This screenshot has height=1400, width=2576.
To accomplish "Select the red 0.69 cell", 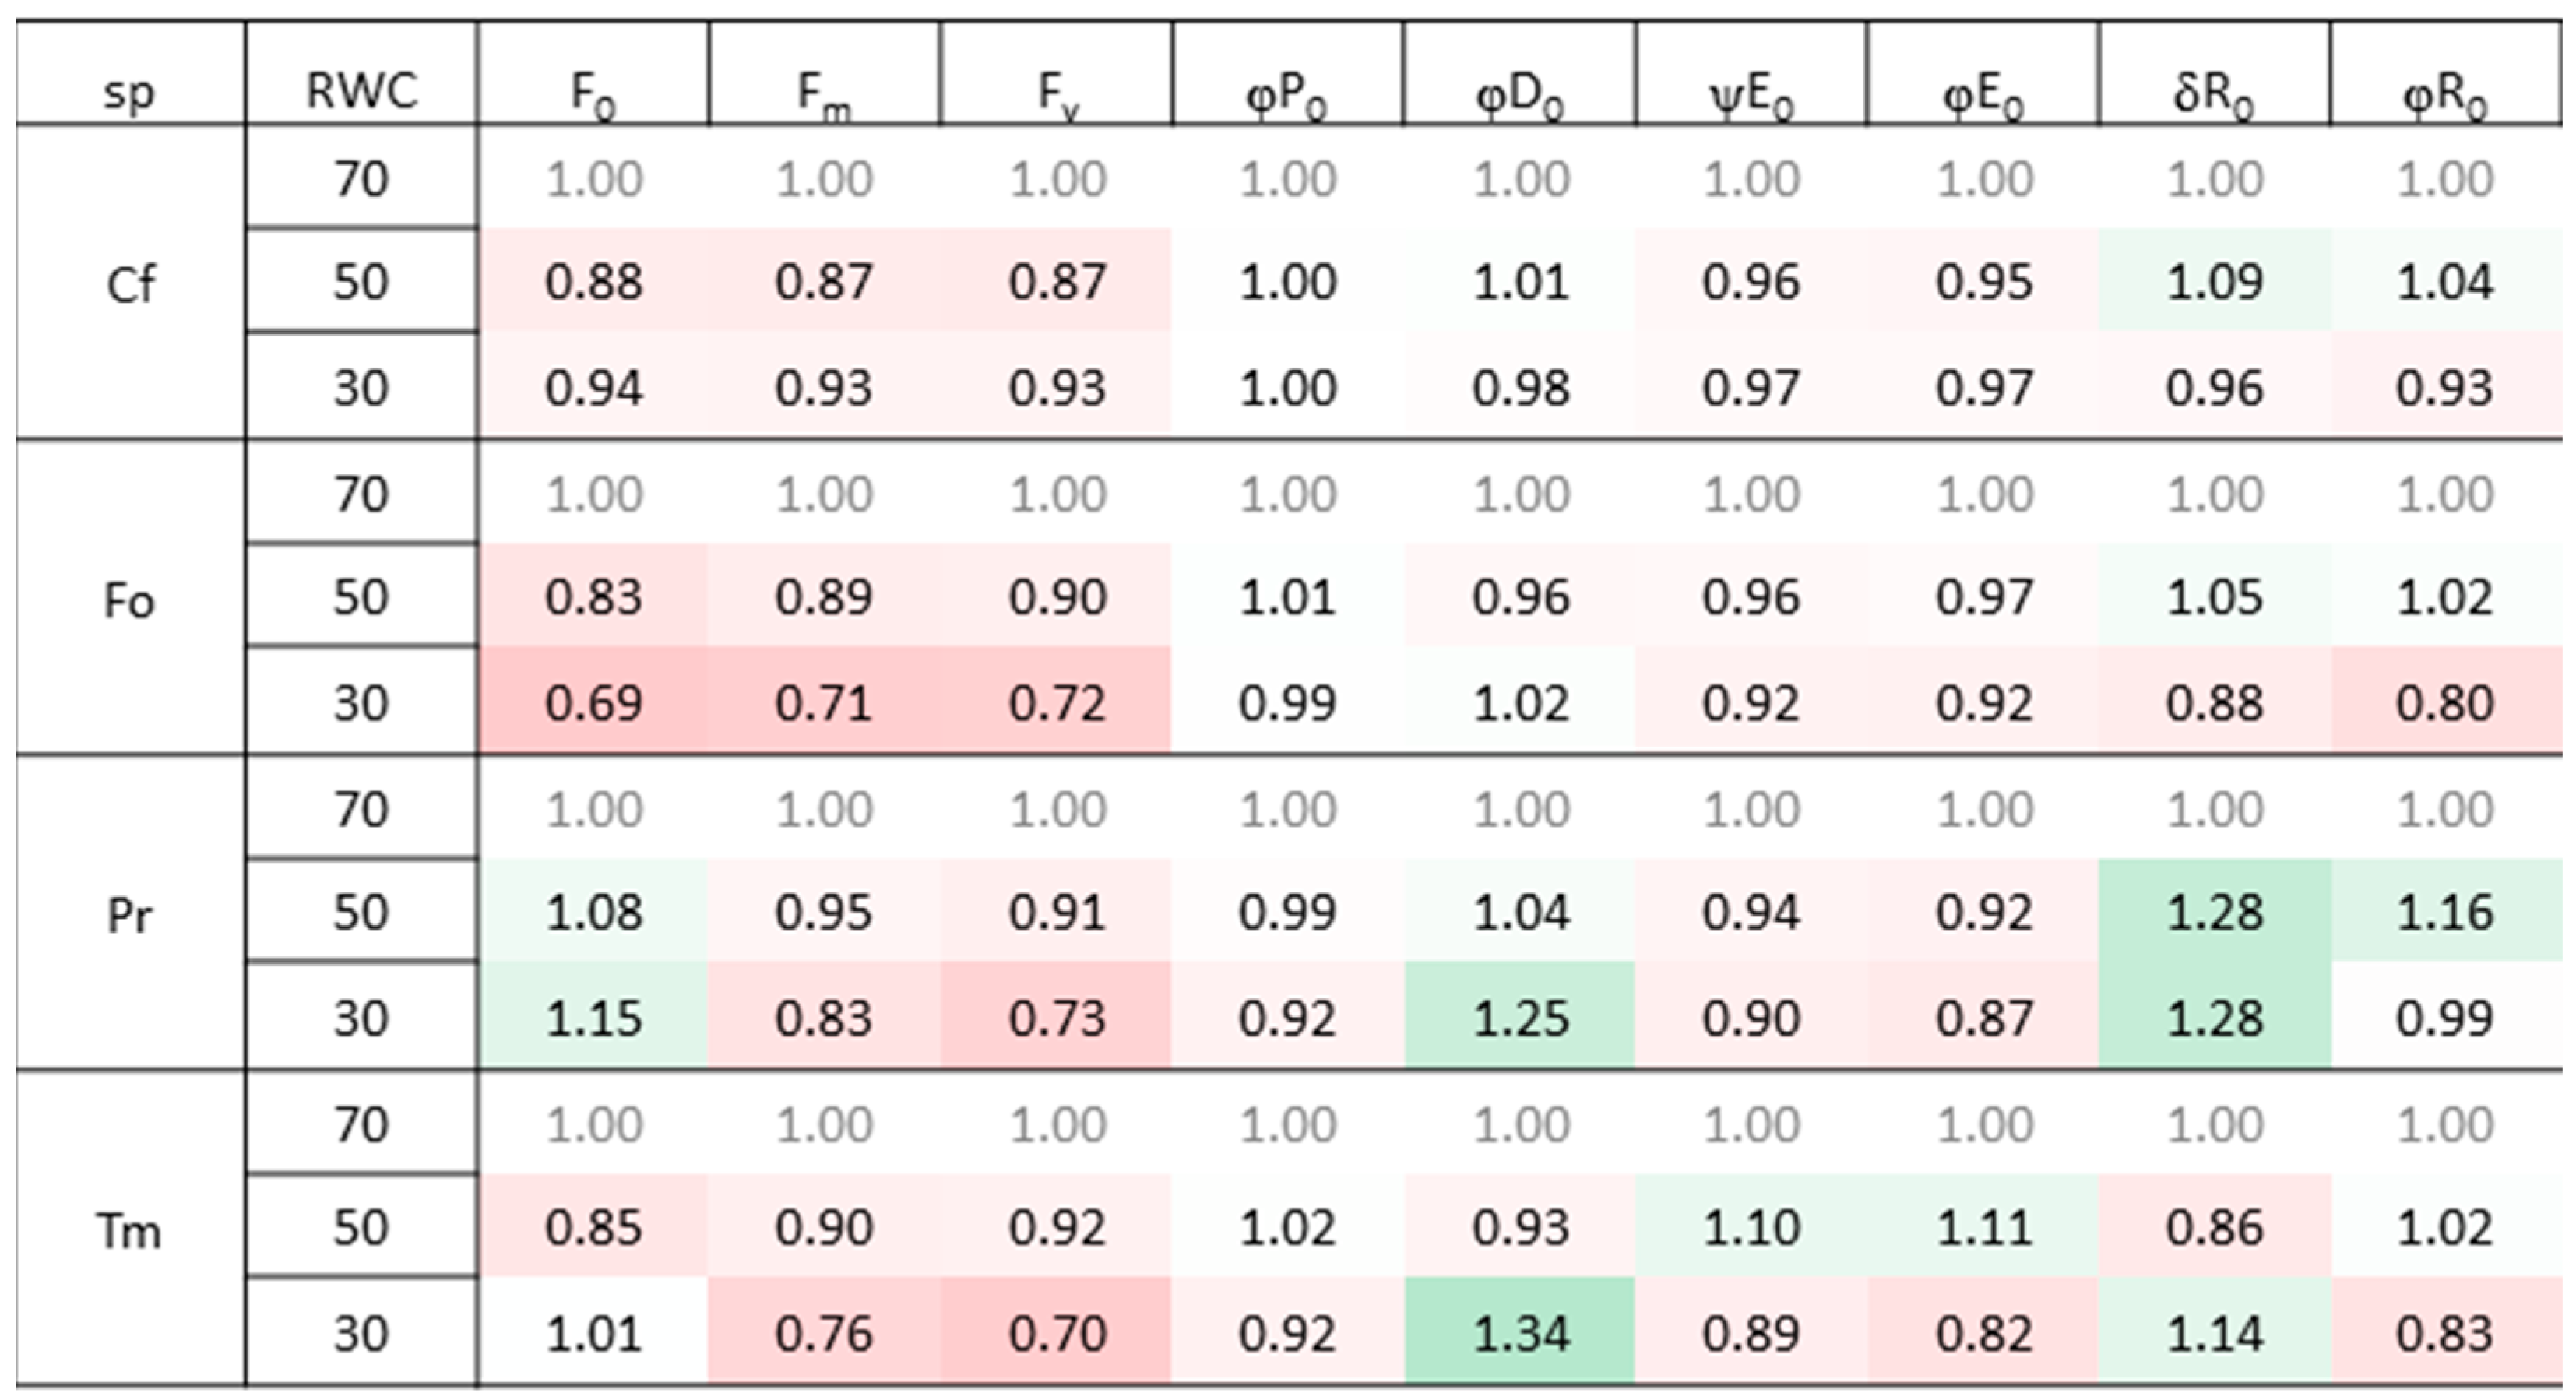I will click(593, 703).
